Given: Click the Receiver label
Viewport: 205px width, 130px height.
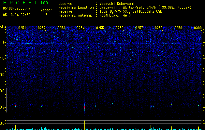Looking at the screenshot, I should [x=66, y=11].
